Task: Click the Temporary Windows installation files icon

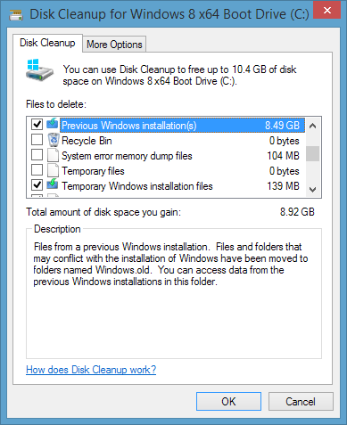Action: point(53,185)
